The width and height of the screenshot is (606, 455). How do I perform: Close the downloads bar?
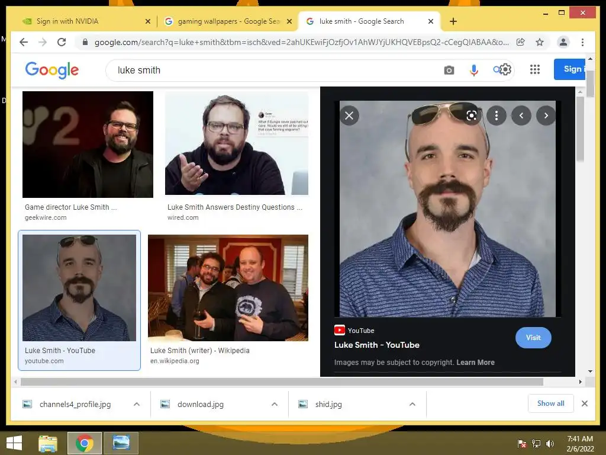point(584,403)
